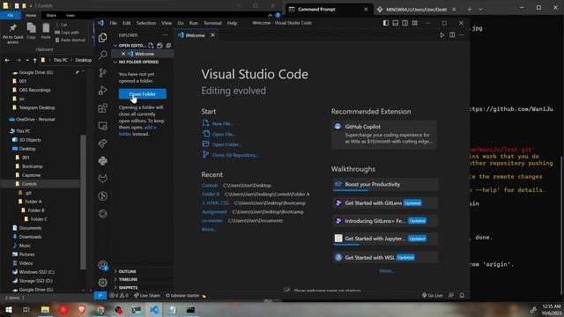Open new tab dropdown arrow in terminal window
This screenshot has height=317, width=564.
click(x=480, y=10)
